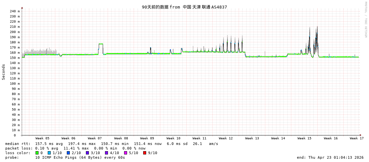
Task: Select the Week 09 x-axis label
Action: [147, 138]
